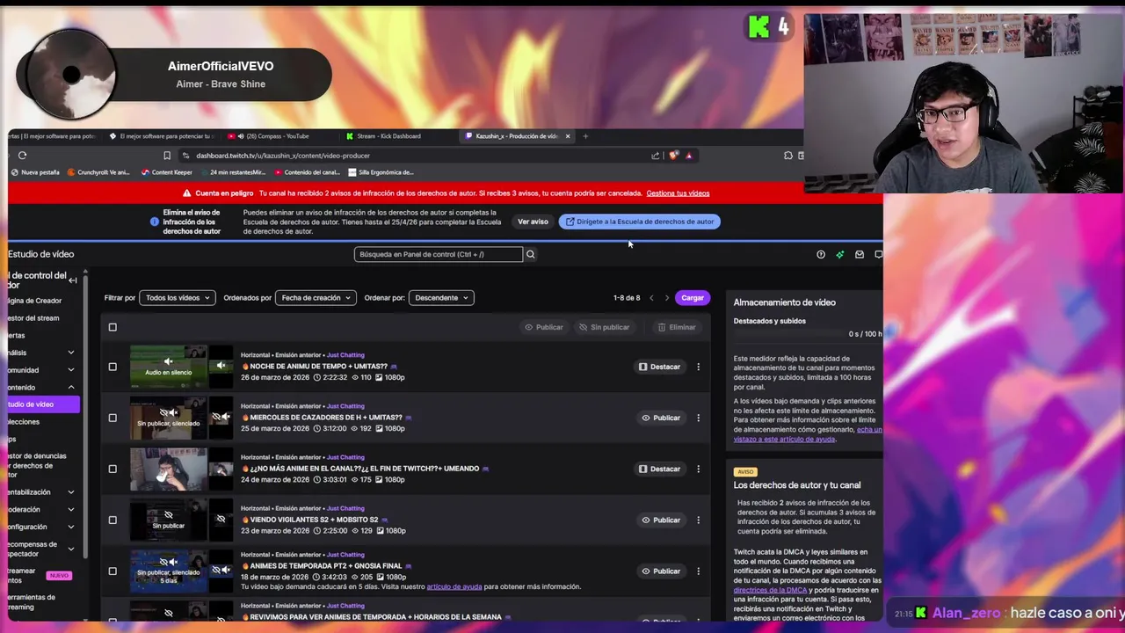Check the ANIMES DE TEMPORADA PT2 video checkbox
This screenshot has width=1125, height=633.
112,571
